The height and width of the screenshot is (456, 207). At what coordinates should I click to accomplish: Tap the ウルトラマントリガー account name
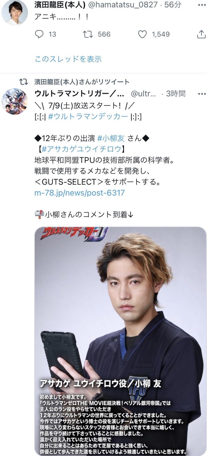click(x=79, y=94)
